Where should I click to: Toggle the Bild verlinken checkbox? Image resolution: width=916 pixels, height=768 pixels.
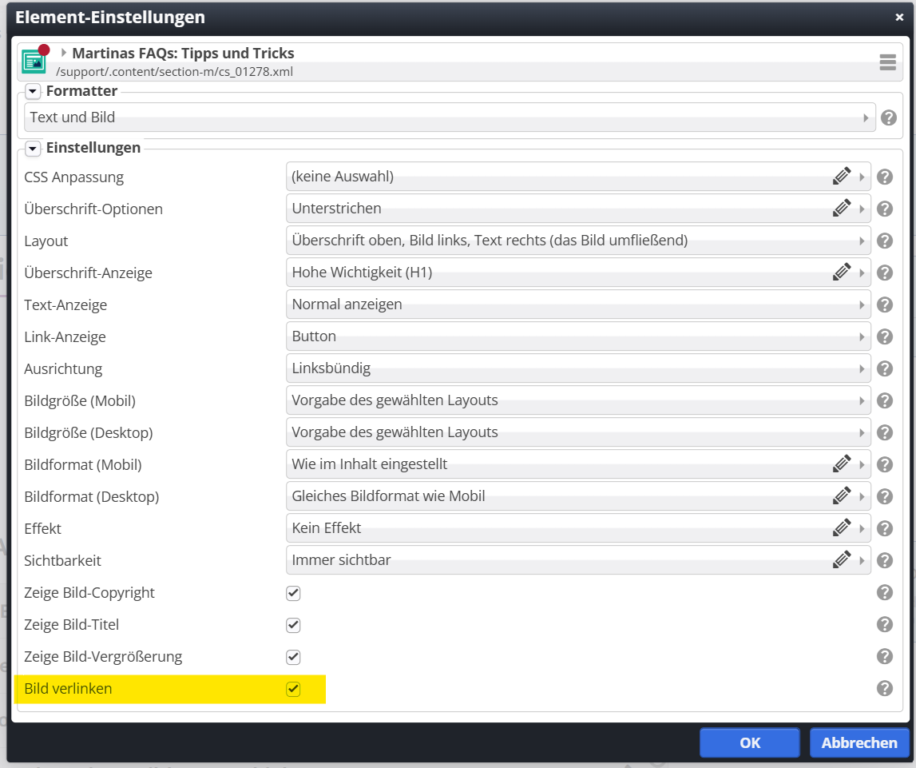click(293, 689)
